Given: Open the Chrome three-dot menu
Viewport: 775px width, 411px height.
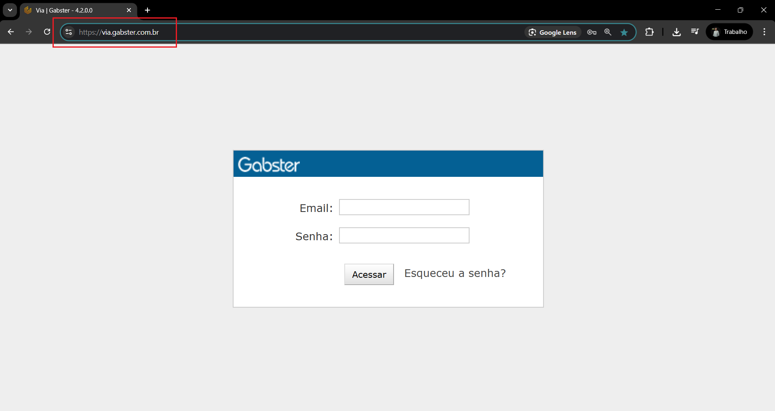Looking at the screenshot, I should pyautogui.click(x=764, y=32).
